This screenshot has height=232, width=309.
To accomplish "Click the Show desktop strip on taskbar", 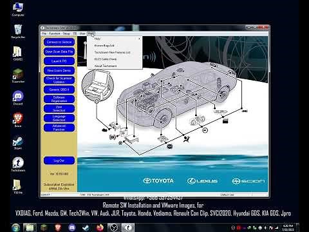I will [x=297, y=227].
